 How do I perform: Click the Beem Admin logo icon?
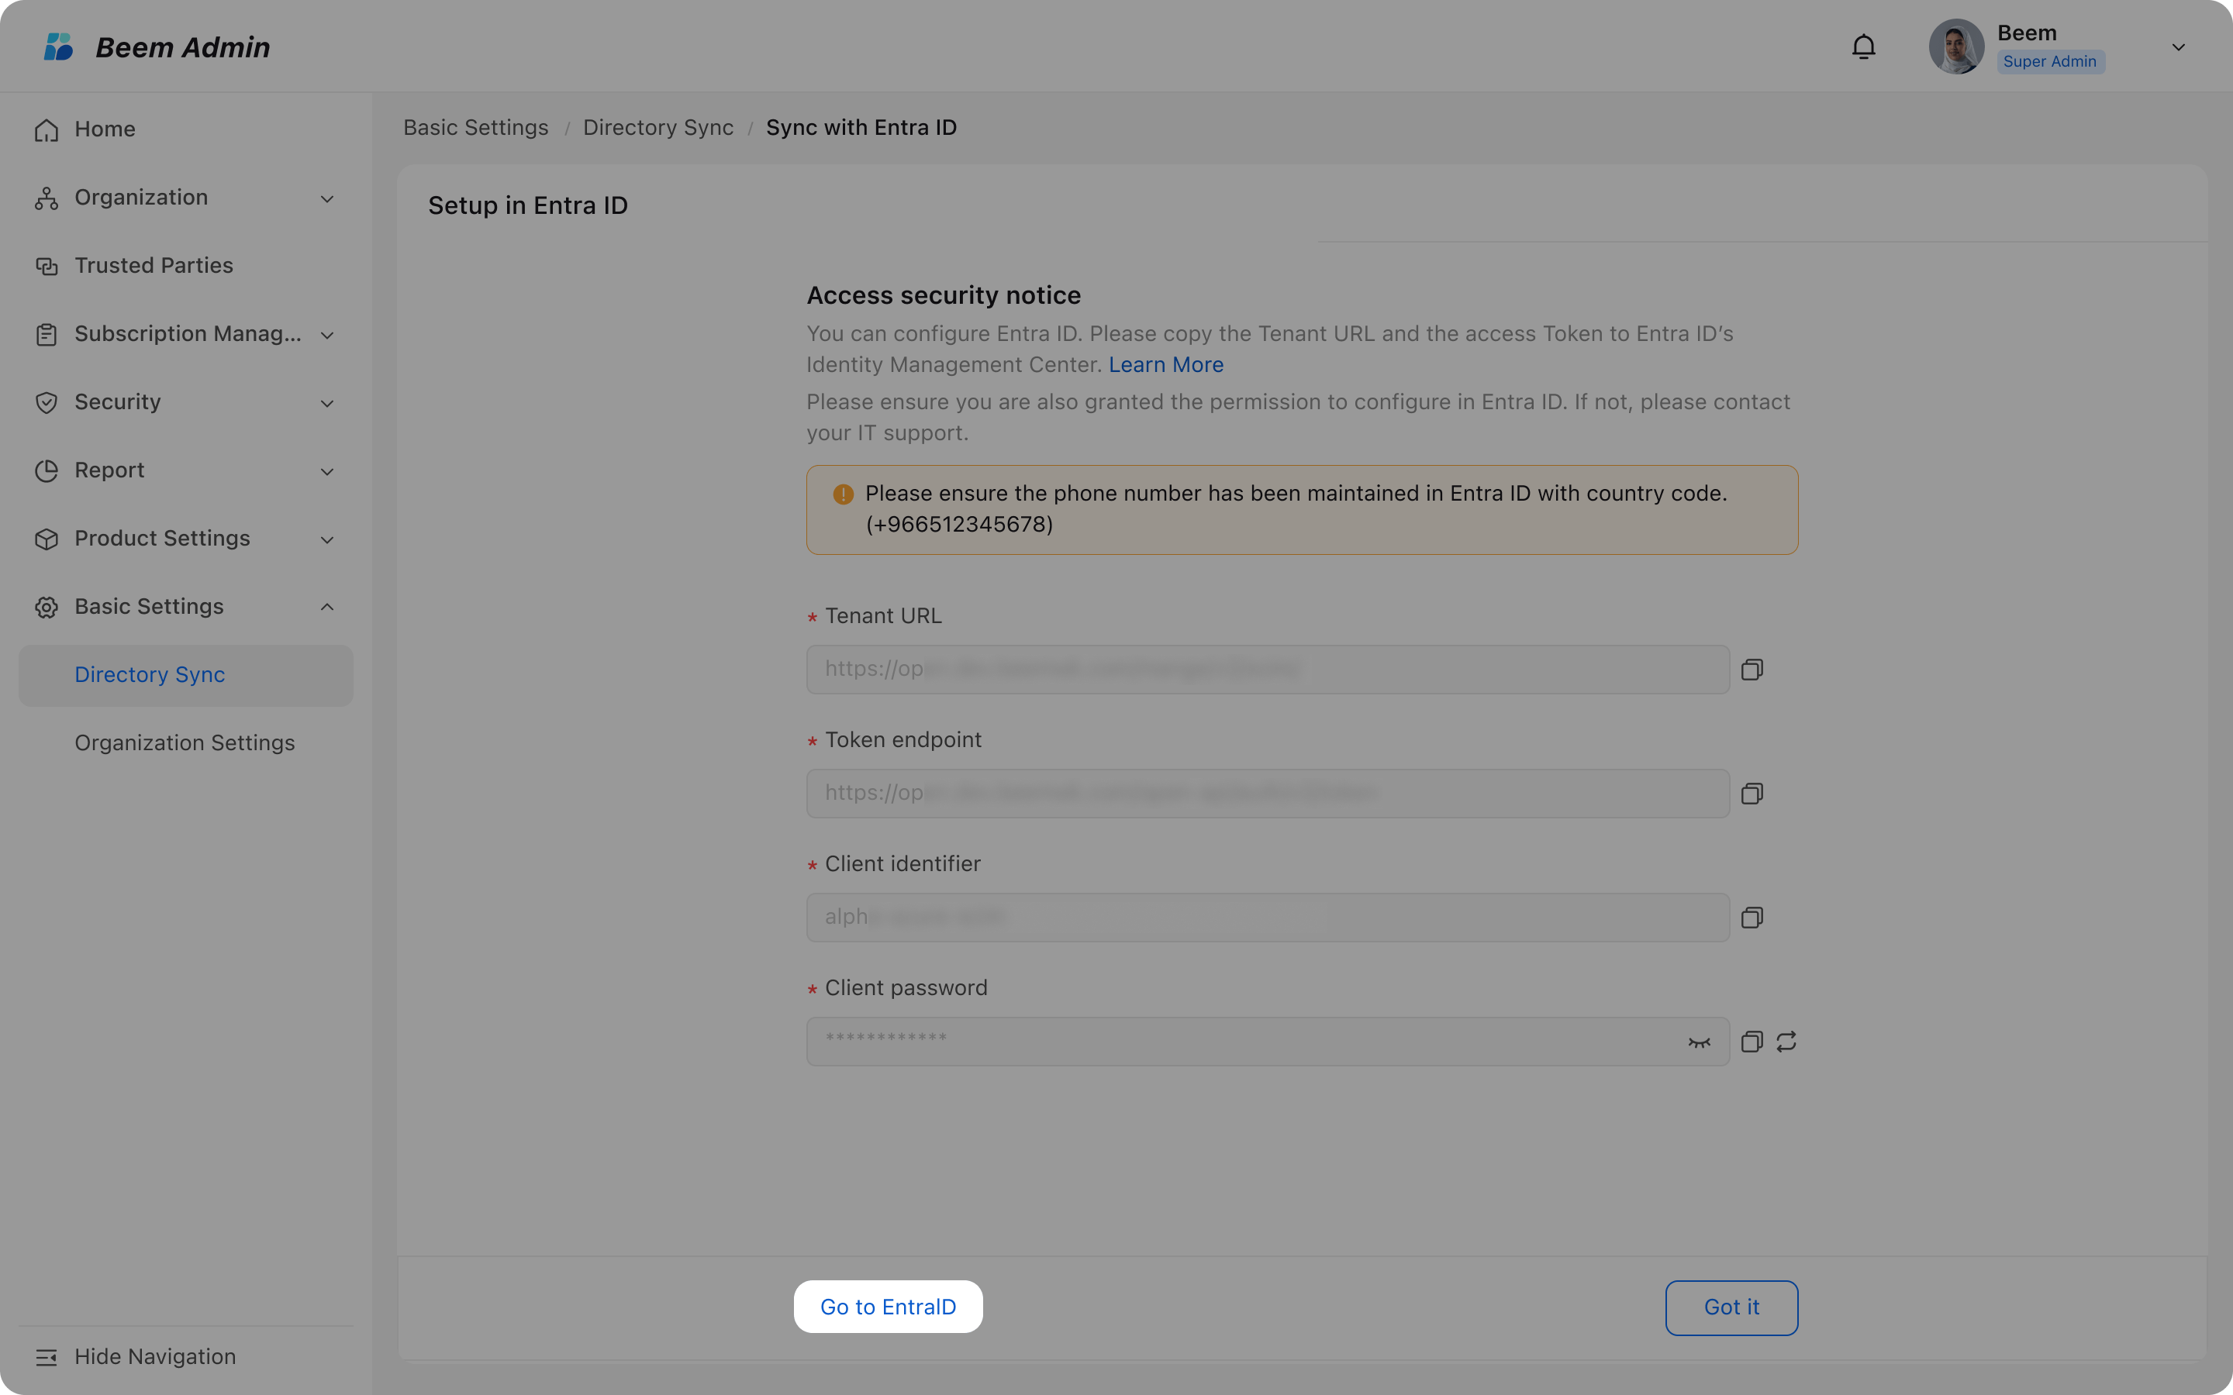pyautogui.click(x=58, y=47)
